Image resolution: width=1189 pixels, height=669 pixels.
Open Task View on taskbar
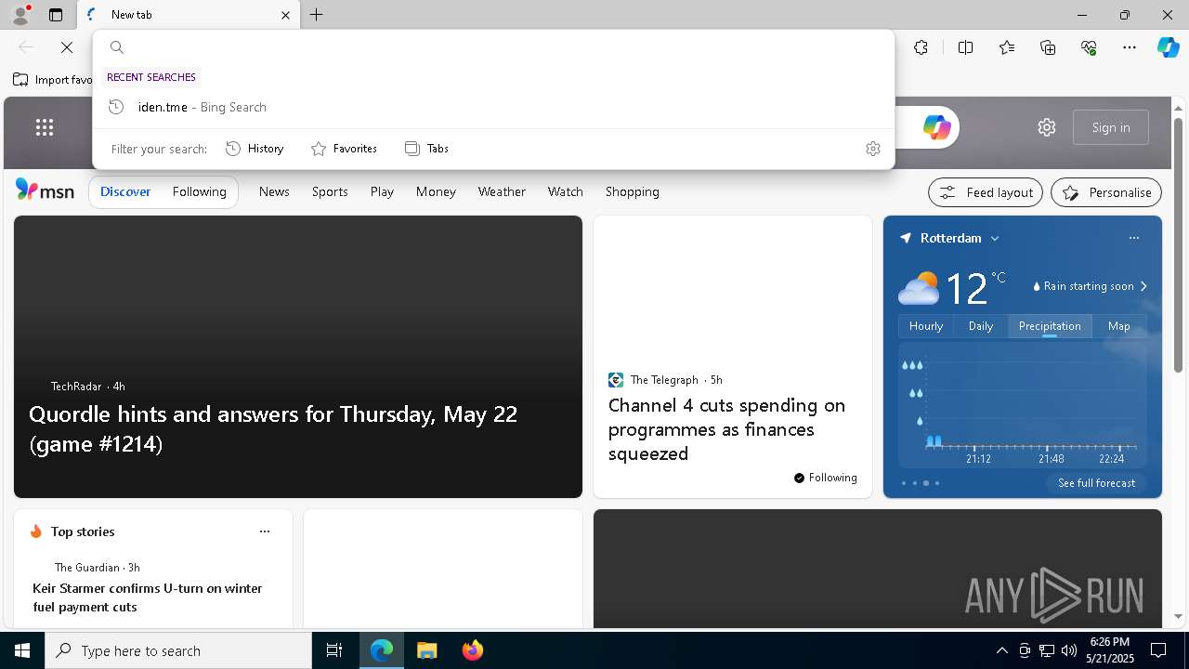pyautogui.click(x=334, y=650)
